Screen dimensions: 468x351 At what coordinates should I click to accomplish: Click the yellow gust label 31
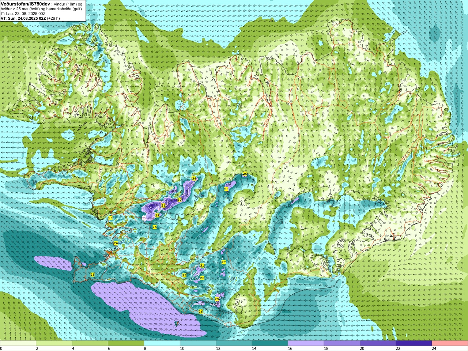click(x=202, y=265)
